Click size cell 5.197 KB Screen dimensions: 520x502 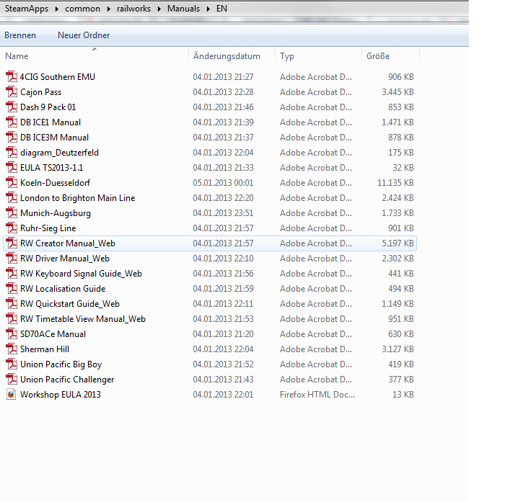coord(397,243)
